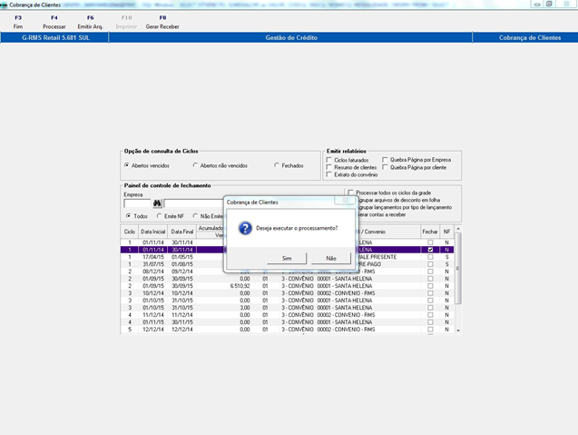Viewport: 578px width, 435px height.
Task: Check the Extrato do convênio option
Action: coord(329,174)
